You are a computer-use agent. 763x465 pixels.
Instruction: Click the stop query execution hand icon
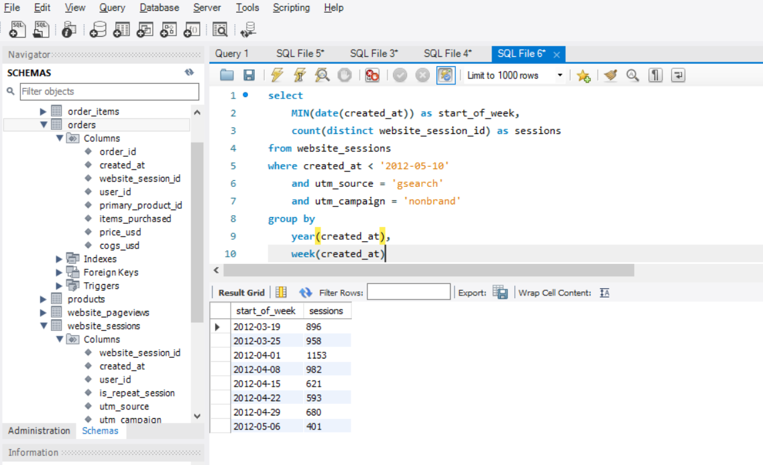[345, 76]
